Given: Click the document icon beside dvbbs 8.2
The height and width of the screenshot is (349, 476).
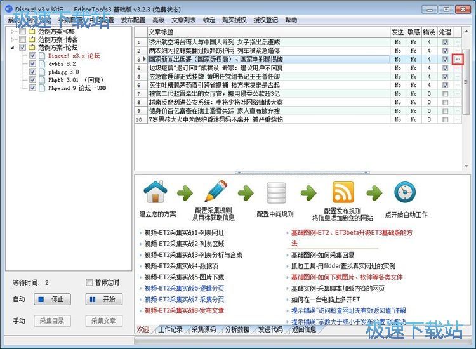Looking at the screenshot, I should [x=42, y=63].
